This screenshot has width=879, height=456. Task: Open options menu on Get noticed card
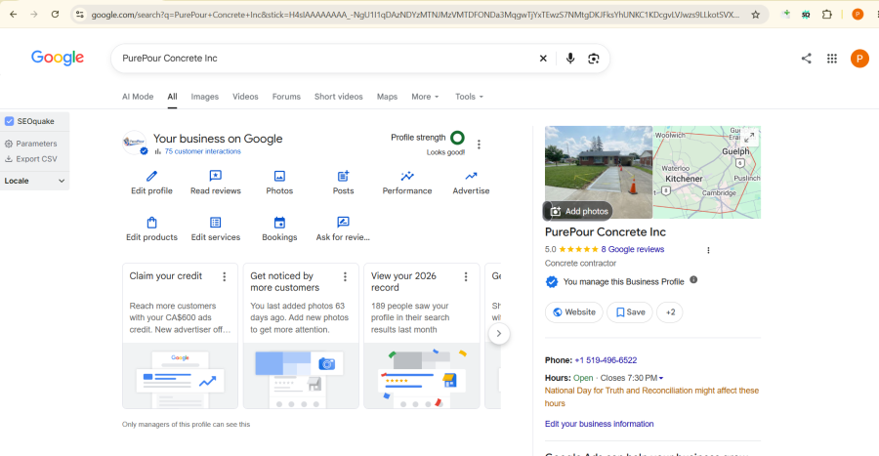[x=345, y=276]
